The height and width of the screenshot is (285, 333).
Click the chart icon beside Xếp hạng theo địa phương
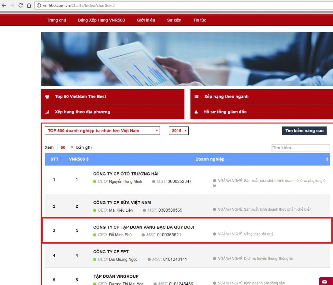[x=47, y=112]
